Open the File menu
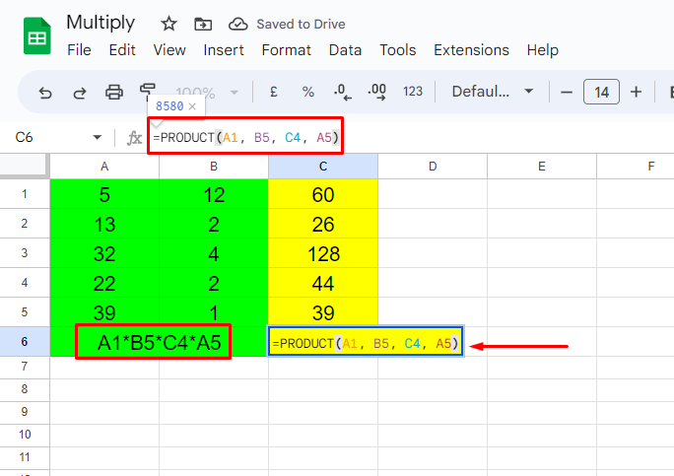This screenshot has width=674, height=476. [x=79, y=50]
